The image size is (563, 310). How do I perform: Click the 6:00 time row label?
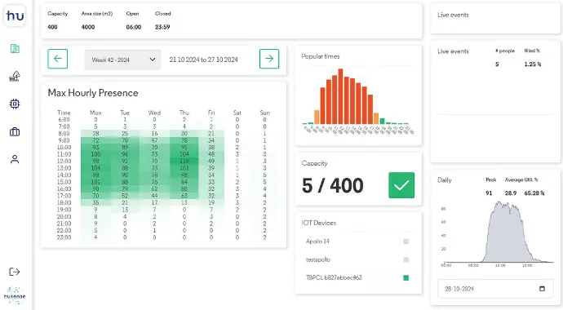pyautogui.click(x=64, y=119)
